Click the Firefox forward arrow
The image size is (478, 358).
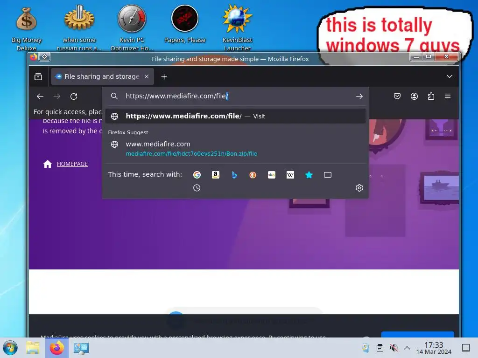57,96
